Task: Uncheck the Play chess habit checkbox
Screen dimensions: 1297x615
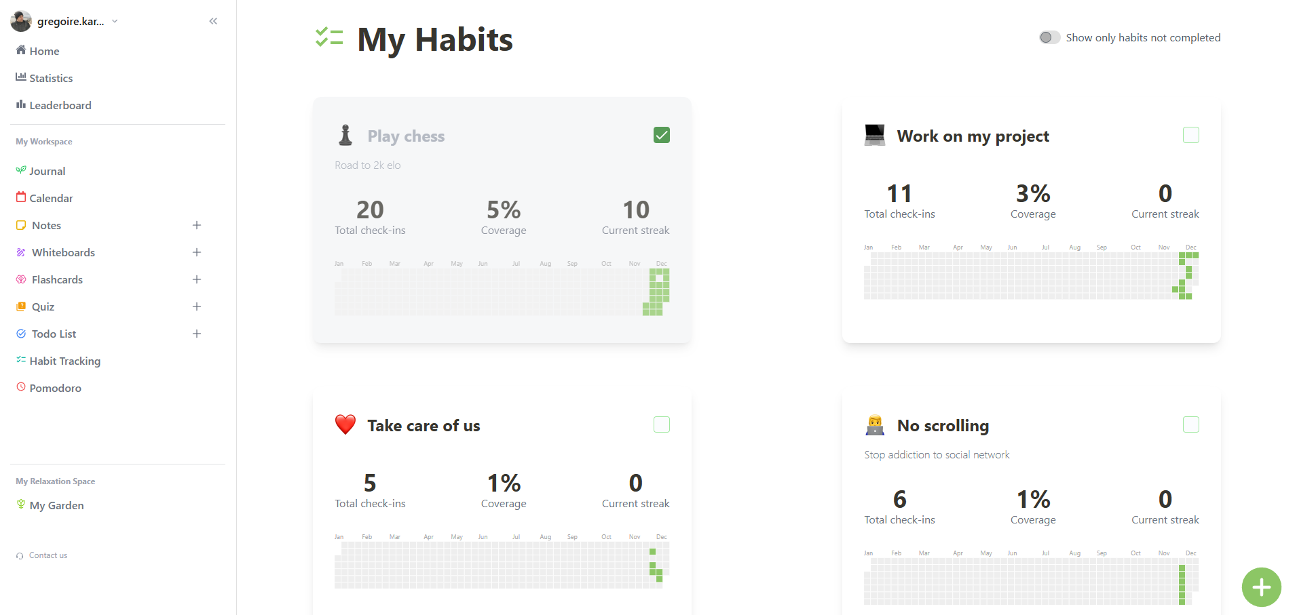Action: click(662, 136)
